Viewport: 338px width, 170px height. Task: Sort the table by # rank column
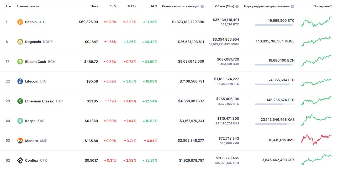coord(8,6)
